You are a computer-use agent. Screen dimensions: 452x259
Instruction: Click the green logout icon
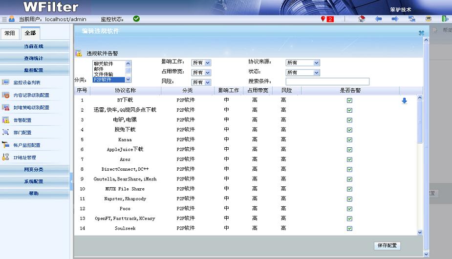[445, 19]
